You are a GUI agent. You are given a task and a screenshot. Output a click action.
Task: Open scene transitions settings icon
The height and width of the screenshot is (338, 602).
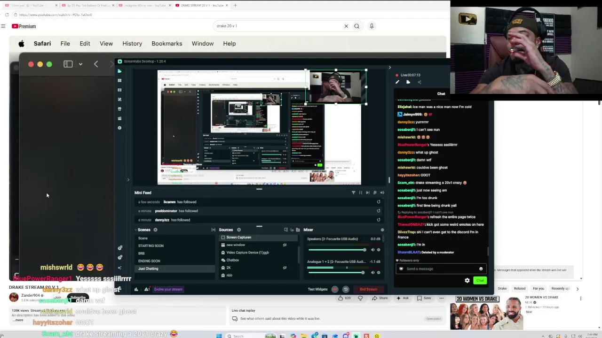214,230
